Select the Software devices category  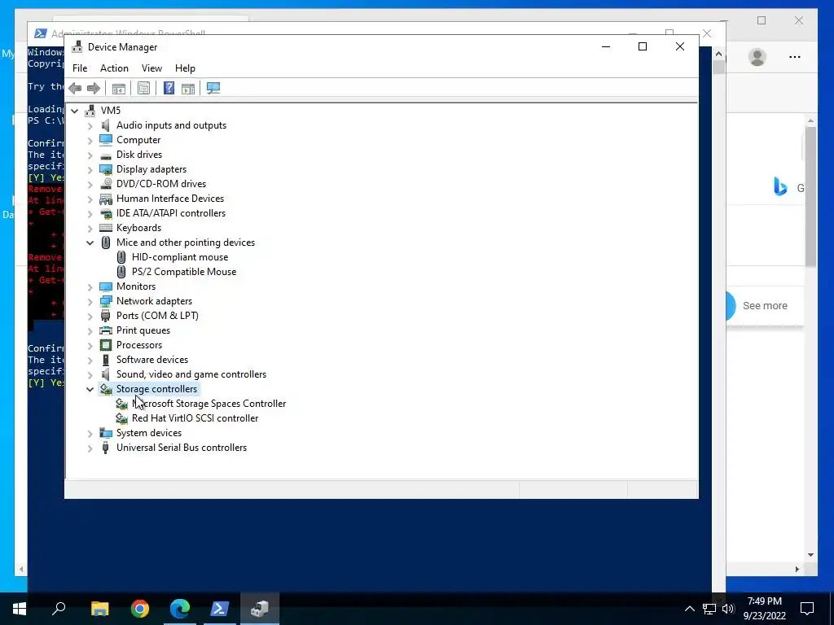pyautogui.click(x=152, y=360)
